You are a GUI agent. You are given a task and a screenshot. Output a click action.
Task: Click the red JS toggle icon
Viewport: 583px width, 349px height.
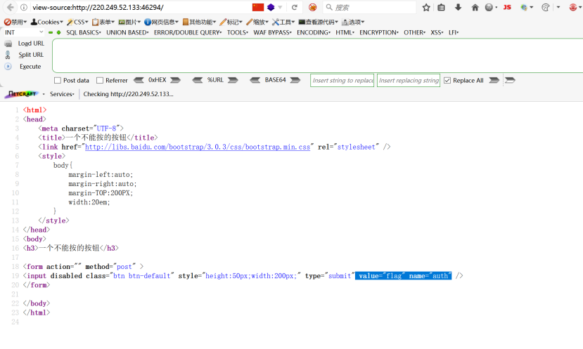pyautogui.click(x=507, y=7)
